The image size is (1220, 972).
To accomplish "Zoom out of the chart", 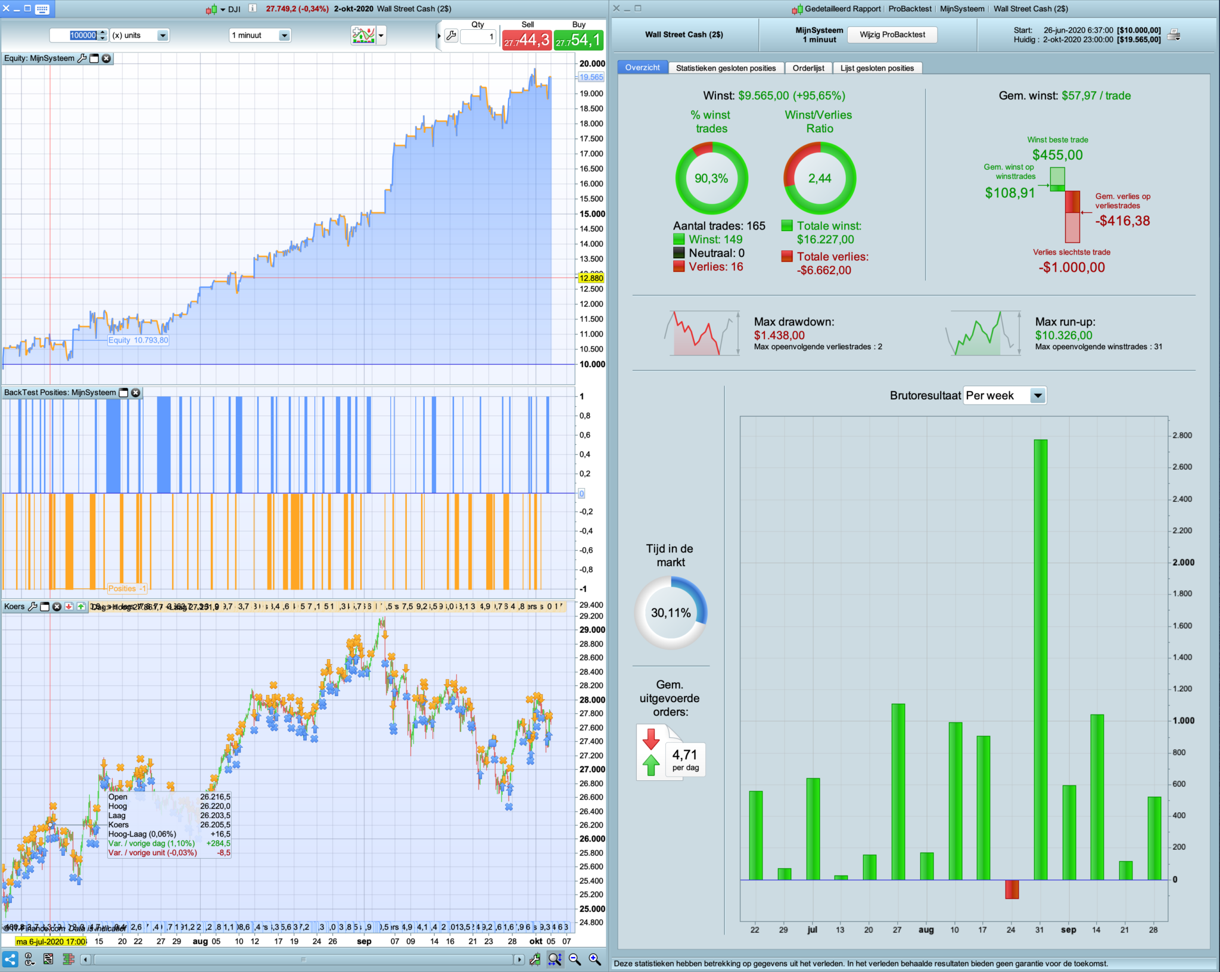I will click(x=575, y=959).
